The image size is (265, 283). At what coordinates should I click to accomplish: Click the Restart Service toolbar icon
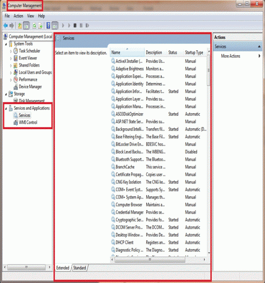(x=87, y=25)
